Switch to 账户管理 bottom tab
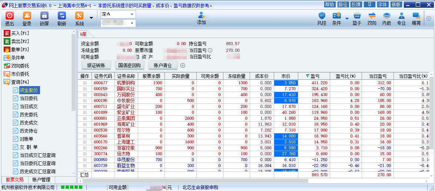 pos(41,180)
